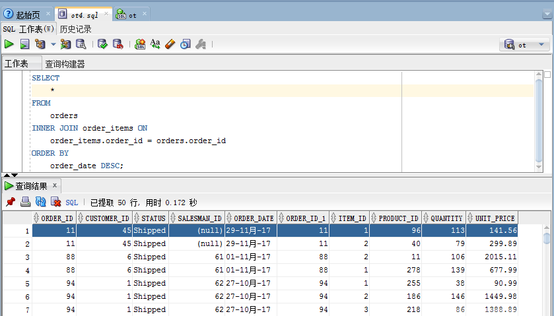
Task: Click the Rollback icon in toolbar
Action: pyautogui.click(x=118, y=44)
